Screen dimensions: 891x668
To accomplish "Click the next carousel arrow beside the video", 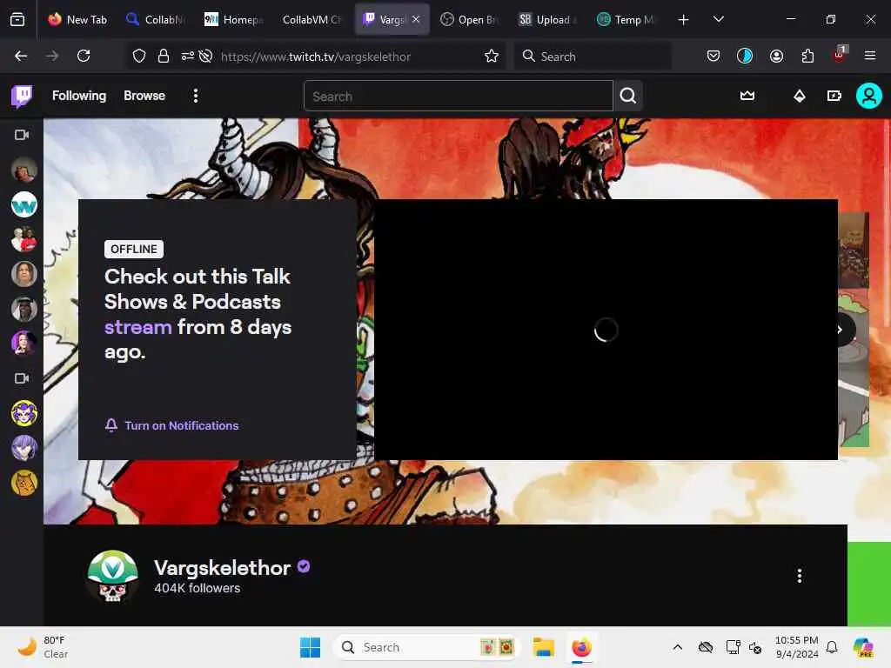I will click(841, 330).
